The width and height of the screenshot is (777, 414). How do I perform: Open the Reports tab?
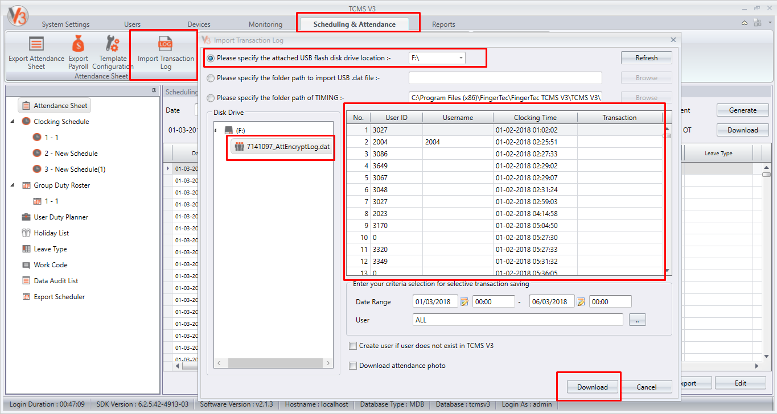click(x=443, y=24)
